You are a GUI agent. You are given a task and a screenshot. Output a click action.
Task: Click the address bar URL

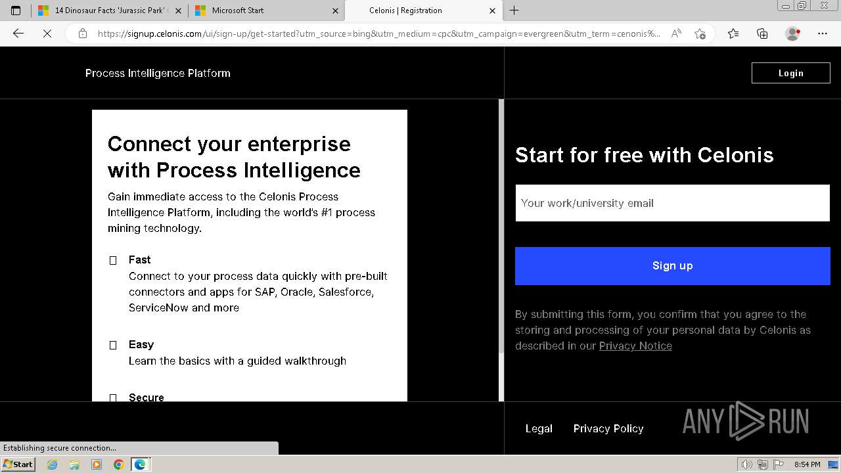click(x=378, y=34)
